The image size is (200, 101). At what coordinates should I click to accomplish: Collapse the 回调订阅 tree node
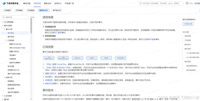pyautogui.click(x=4, y=77)
